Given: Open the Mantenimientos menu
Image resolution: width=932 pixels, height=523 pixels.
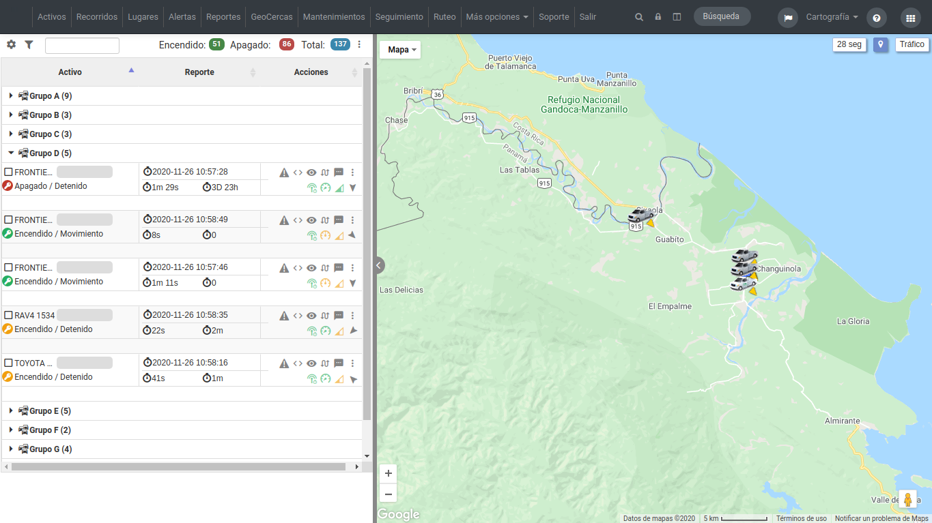Looking at the screenshot, I should pyautogui.click(x=334, y=17).
